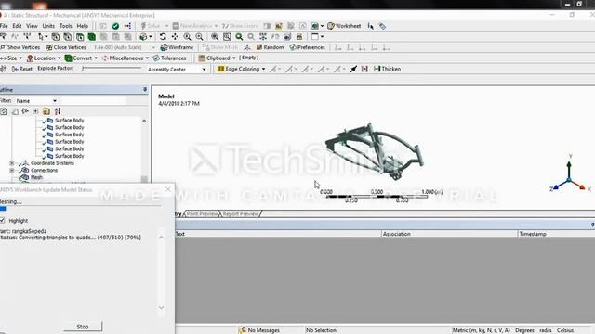This screenshot has width=595, height=334.
Task: Toggle Show Vertices
Action: click(x=20, y=47)
